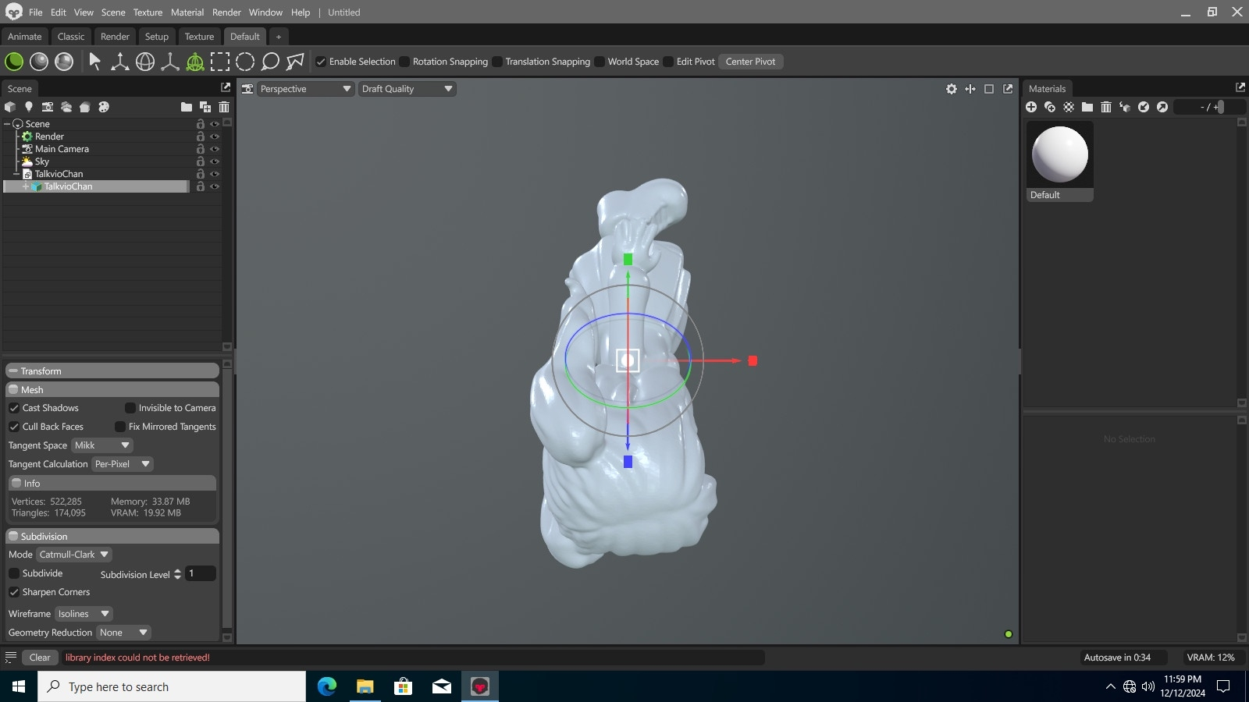1249x702 pixels.
Task: Open the Perspective camera dropdown
Action: (x=305, y=89)
